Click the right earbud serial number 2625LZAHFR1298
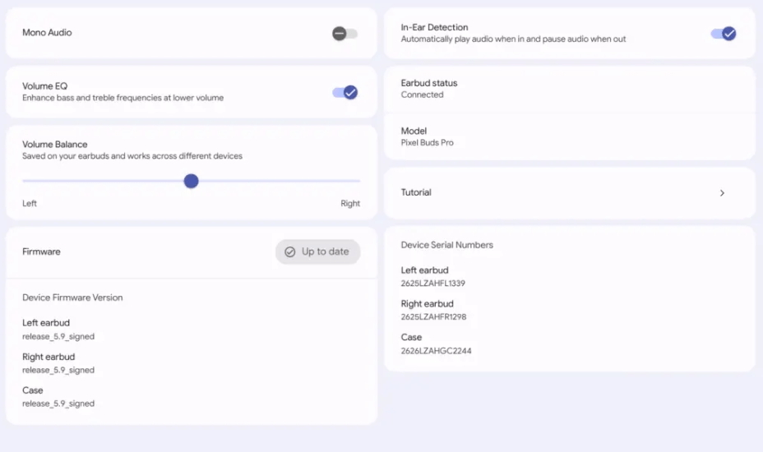Viewport: 763px width, 452px height. click(433, 317)
